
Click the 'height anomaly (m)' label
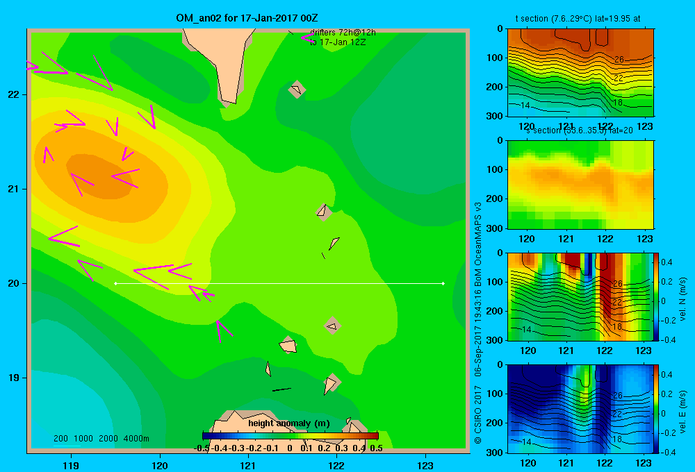click(289, 423)
